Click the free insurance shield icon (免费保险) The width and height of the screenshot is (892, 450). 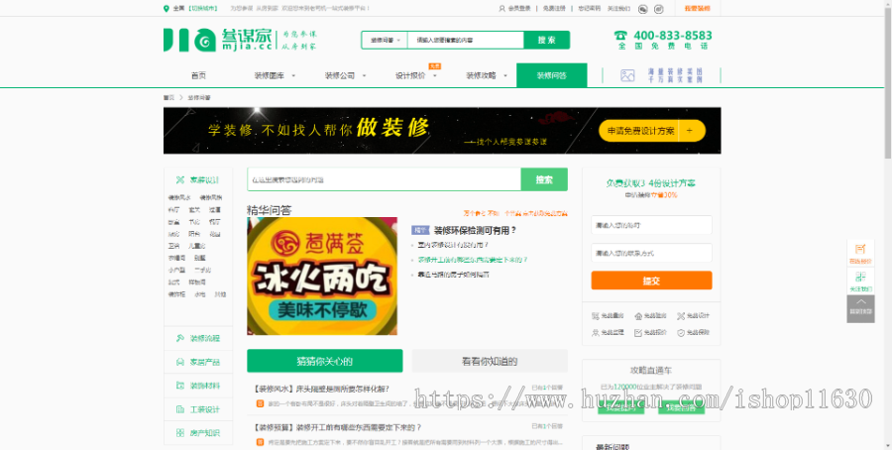coord(680,333)
